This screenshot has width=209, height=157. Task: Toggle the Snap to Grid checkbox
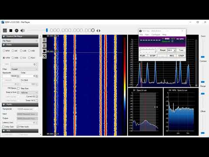(x=18, y=92)
